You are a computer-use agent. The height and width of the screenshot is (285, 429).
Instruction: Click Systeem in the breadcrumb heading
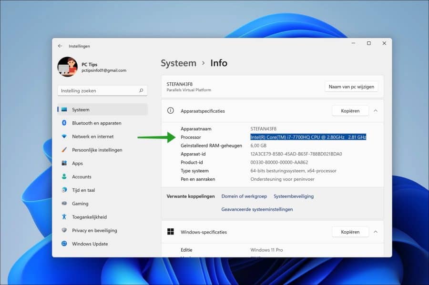[178, 63]
